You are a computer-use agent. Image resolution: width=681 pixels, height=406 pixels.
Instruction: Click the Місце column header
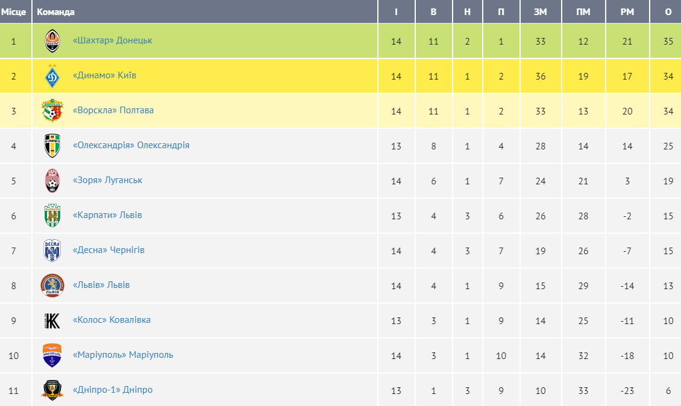[13, 12]
